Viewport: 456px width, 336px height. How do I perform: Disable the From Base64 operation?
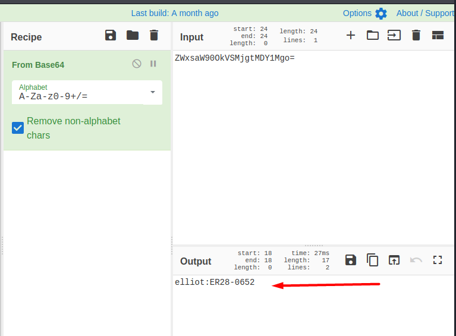(x=137, y=64)
